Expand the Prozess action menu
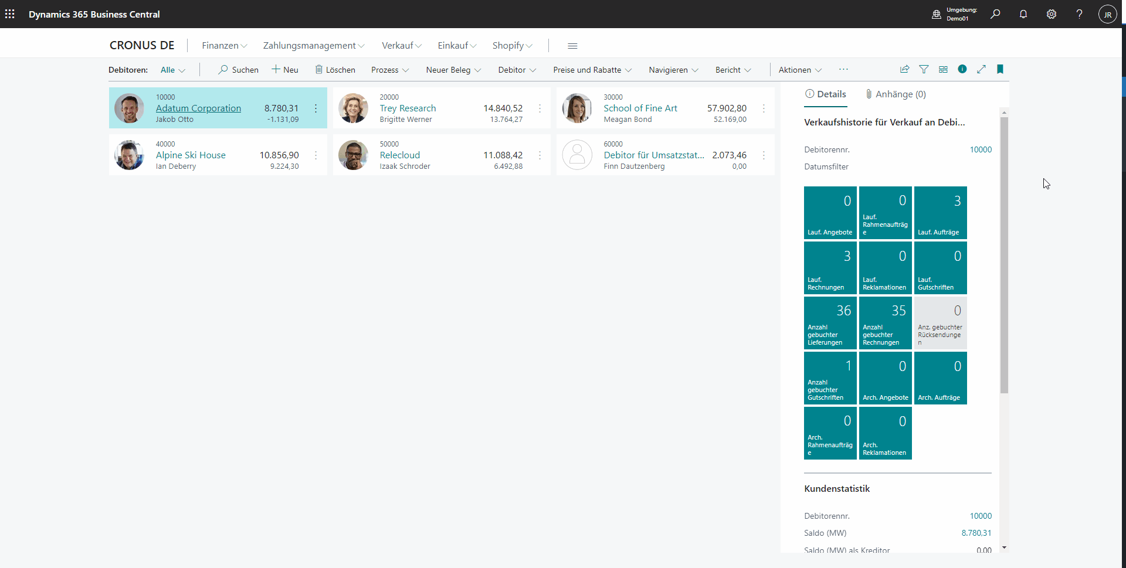Viewport: 1126px width, 568px height. click(x=390, y=70)
